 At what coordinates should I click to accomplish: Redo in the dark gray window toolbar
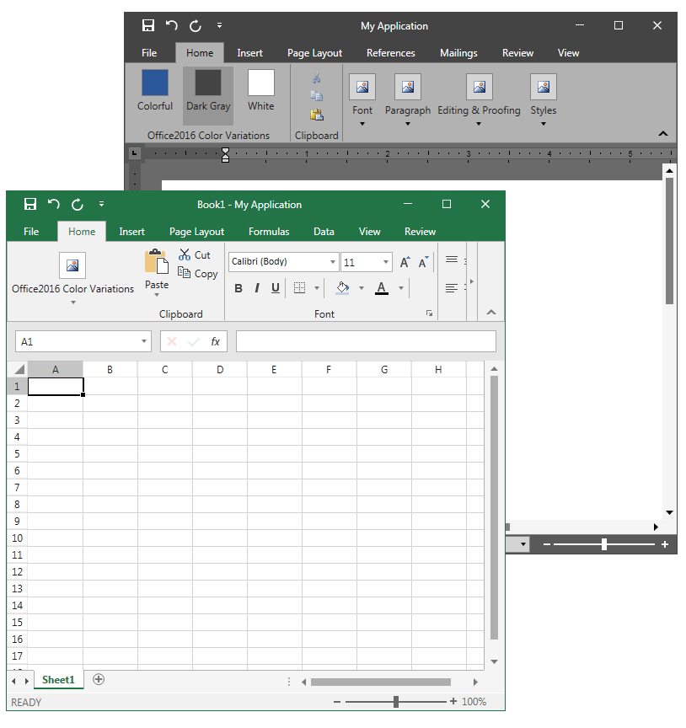[195, 25]
